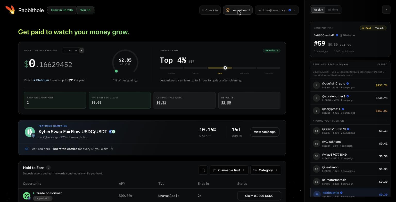Image resolution: width=396 pixels, height=202 pixels.
Task: Click KyberSwap FairFlow USDC/USDT title
Action: 73,132
